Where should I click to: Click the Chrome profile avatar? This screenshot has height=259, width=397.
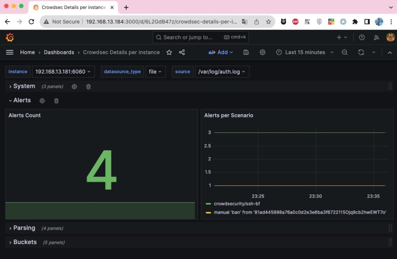[x=379, y=22]
